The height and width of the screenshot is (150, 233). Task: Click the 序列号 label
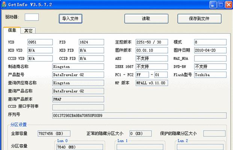[14, 114]
